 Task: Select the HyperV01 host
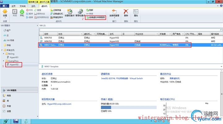point(13,57)
